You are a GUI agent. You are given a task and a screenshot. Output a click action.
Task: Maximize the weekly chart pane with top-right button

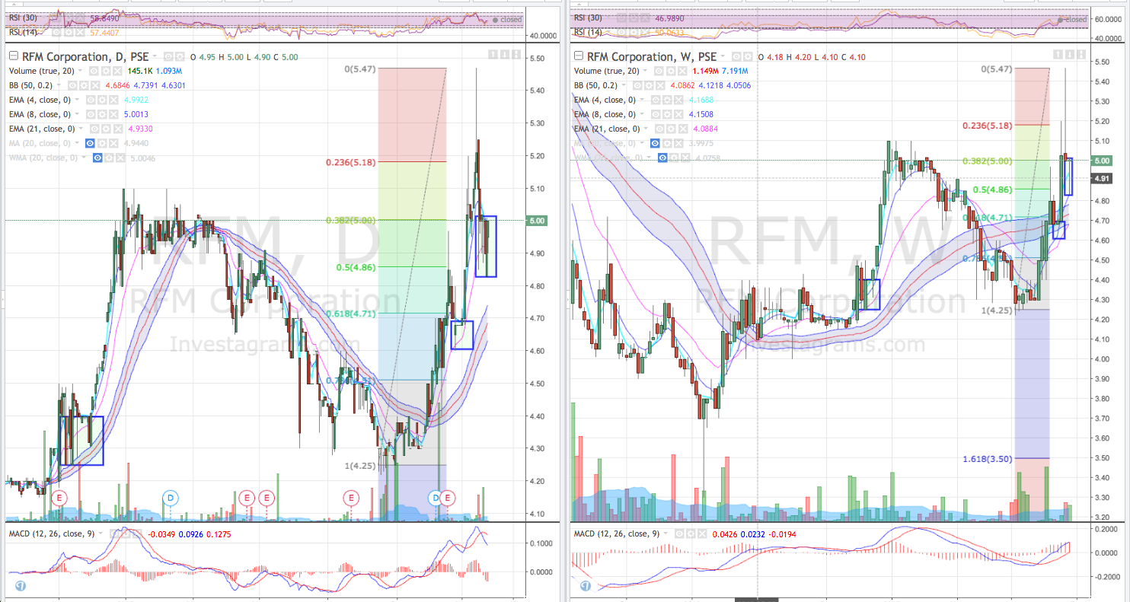1081,54
